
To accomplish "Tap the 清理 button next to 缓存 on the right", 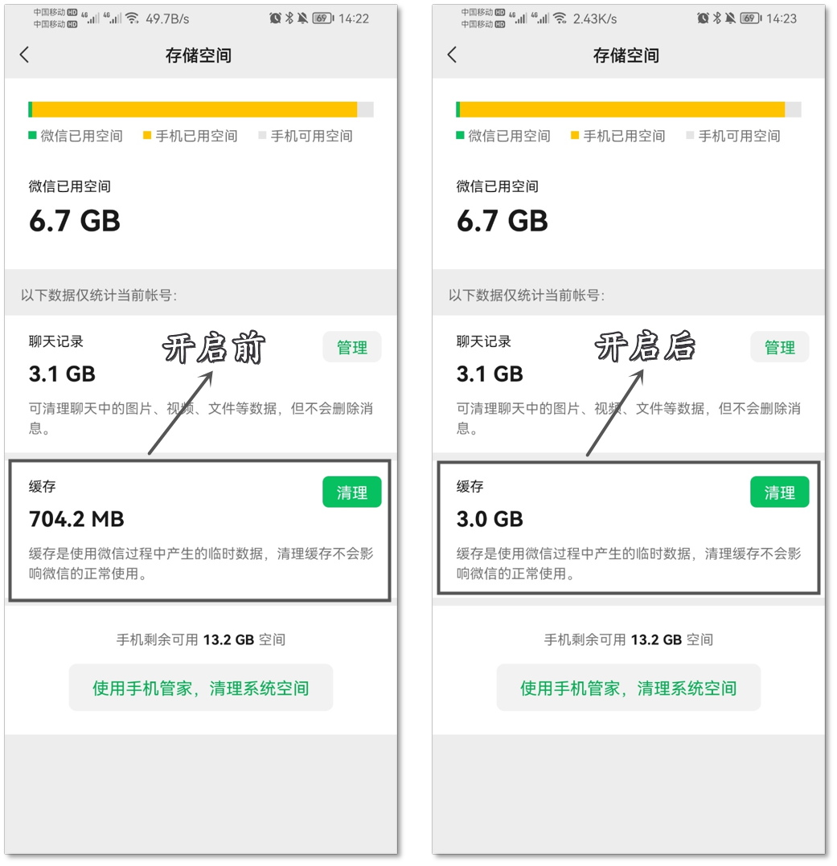I will tap(780, 492).
